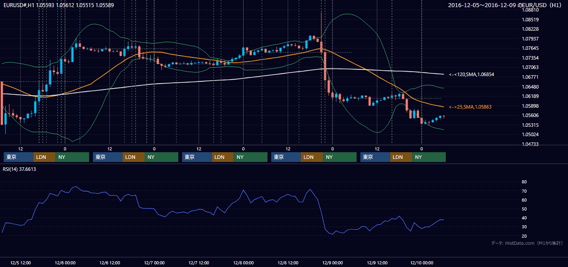Click price axis label 1.07645
568x267 pixels.
coord(530,48)
